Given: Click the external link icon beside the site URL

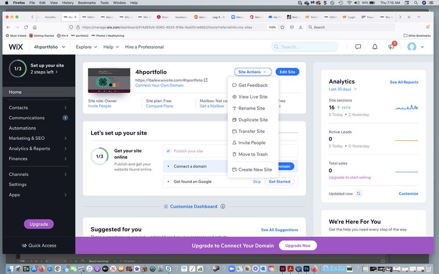Looking at the screenshot, I should click(x=206, y=80).
